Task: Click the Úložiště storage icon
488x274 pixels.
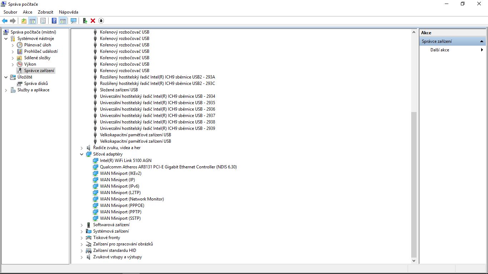Action: coord(13,77)
